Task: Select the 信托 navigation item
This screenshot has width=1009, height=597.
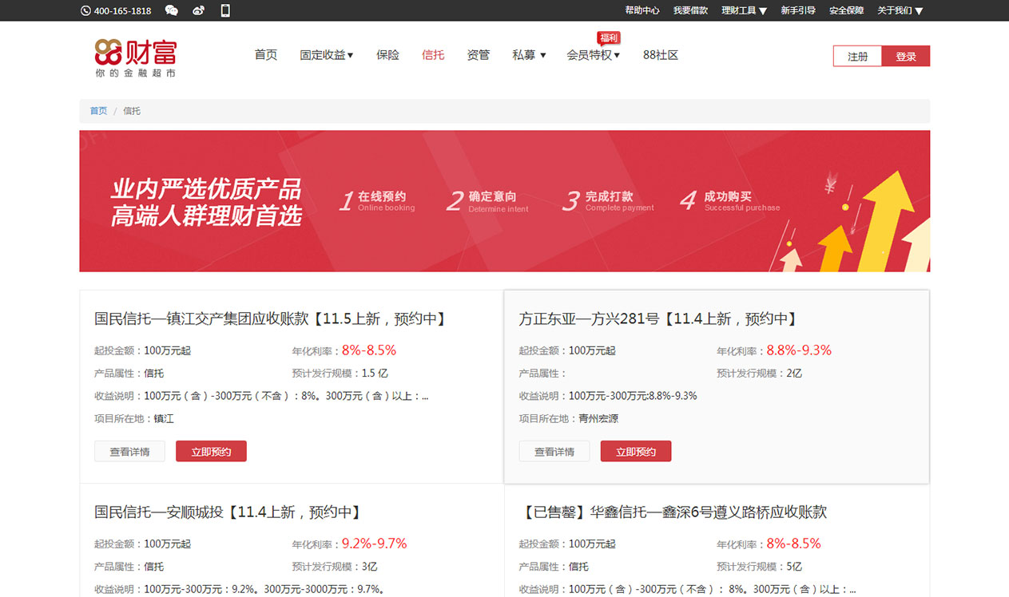Action: tap(433, 55)
